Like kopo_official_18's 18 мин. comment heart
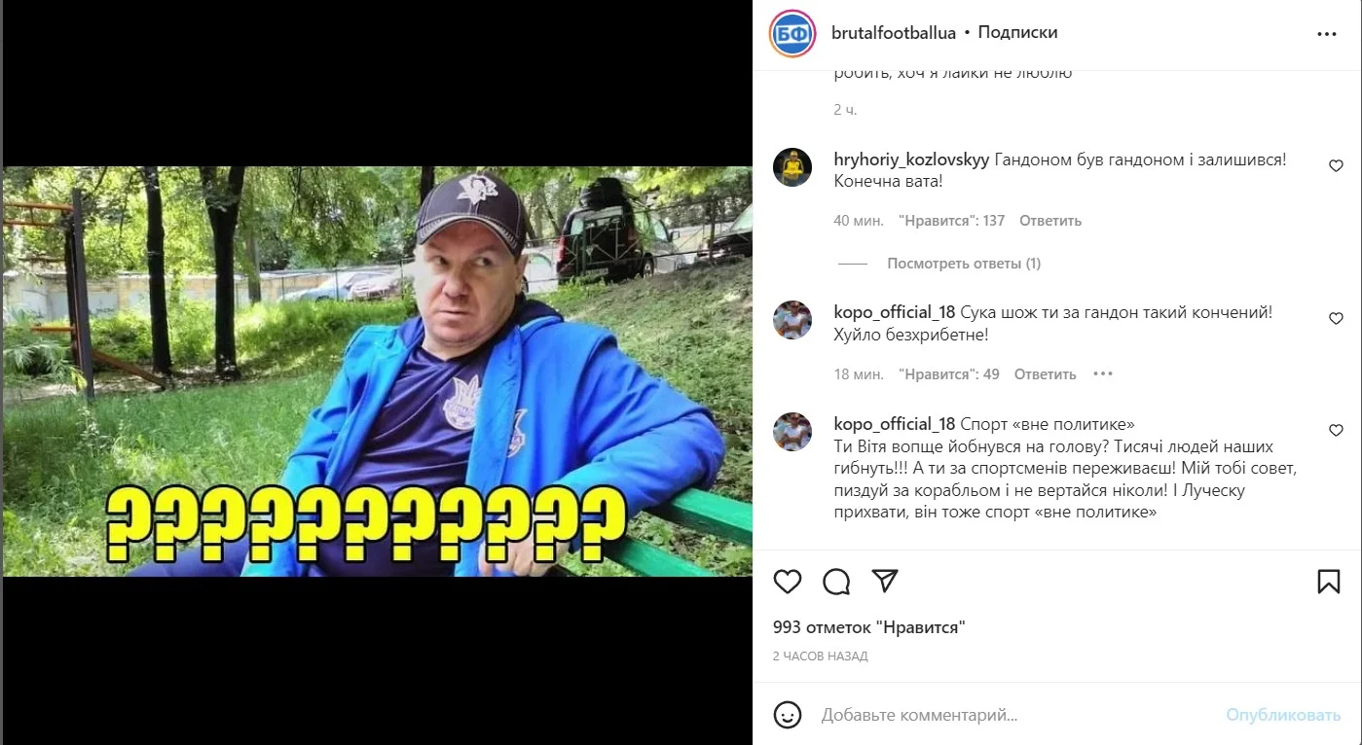Viewport: 1362px width, 745px height. point(1336,319)
